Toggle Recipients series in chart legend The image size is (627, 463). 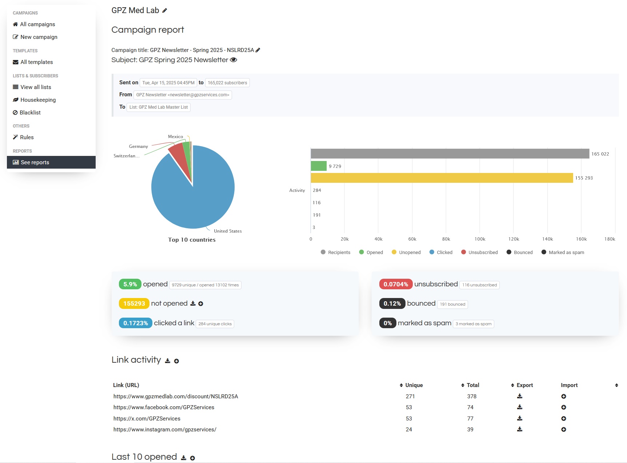335,252
